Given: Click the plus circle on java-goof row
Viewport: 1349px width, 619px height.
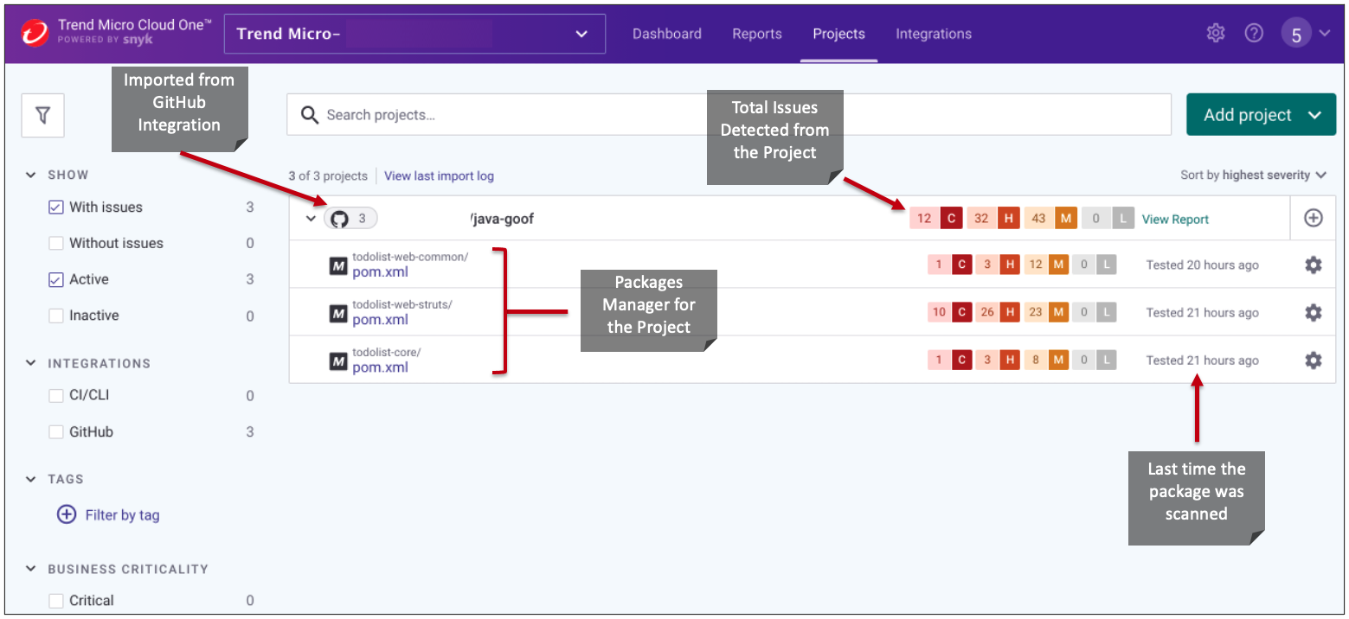Looking at the screenshot, I should point(1313,219).
